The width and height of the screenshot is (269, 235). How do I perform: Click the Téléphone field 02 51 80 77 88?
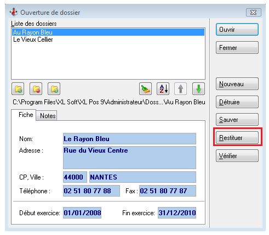pyautogui.click(x=91, y=191)
